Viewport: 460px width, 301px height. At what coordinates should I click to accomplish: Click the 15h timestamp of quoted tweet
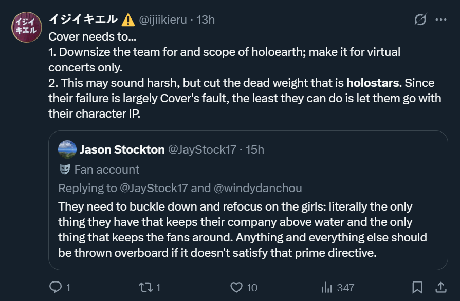[254, 149]
